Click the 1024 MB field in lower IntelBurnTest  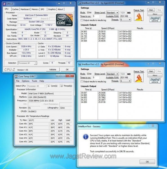[x=123, y=74]
